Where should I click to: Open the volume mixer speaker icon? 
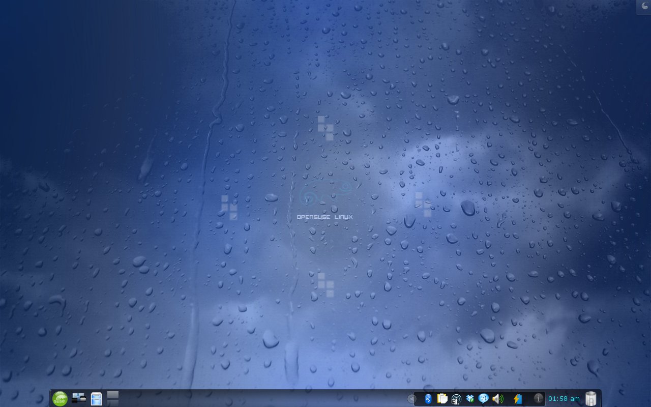497,399
